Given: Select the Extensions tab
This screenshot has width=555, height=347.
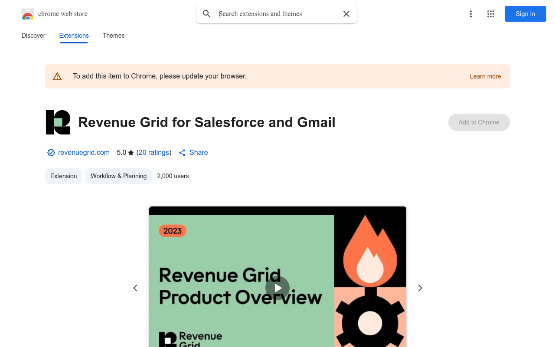Looking at the screenshot, I should tap(74, 36).
